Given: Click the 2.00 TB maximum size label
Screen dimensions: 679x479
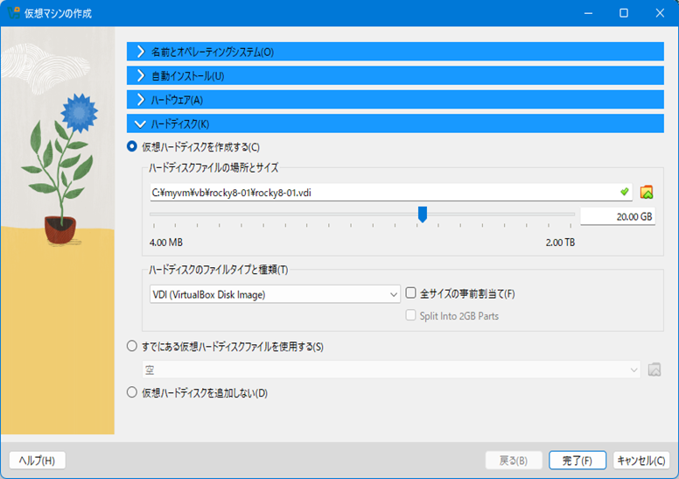Looking at the screenshot, I should 560,243.
